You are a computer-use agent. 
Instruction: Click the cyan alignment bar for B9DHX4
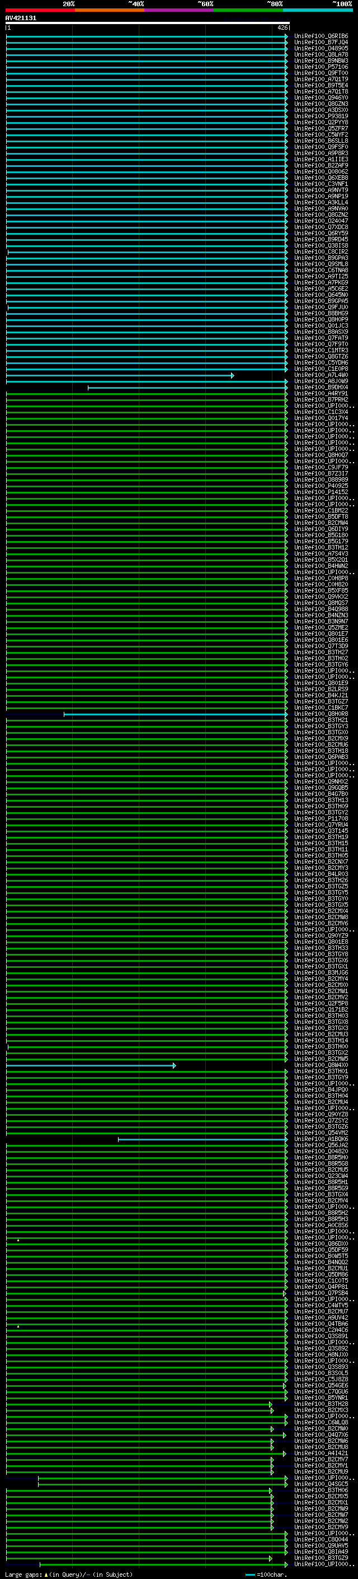point(187,388)
